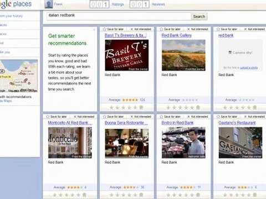Click Save for later star on Buona Sera card
Image resolution: width=266 pixels, height=199 pixels.
[x=105, y=117]
